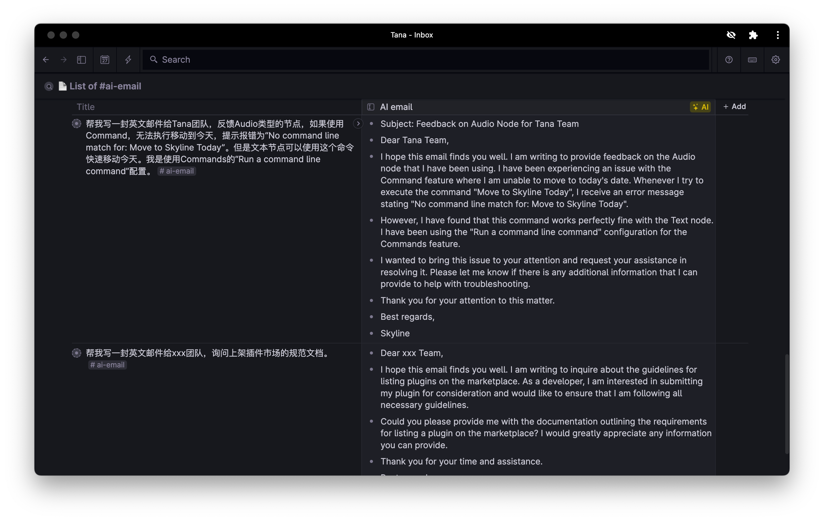The image size is (824, 521).
Task: Click the vertical scrollbar thumb on the right
Action: coord(786,404)
